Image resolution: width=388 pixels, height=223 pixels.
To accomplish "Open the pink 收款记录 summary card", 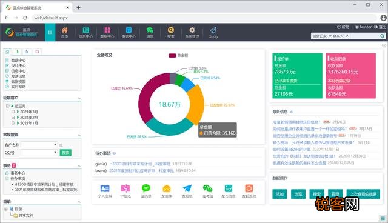I will (350, 76).
